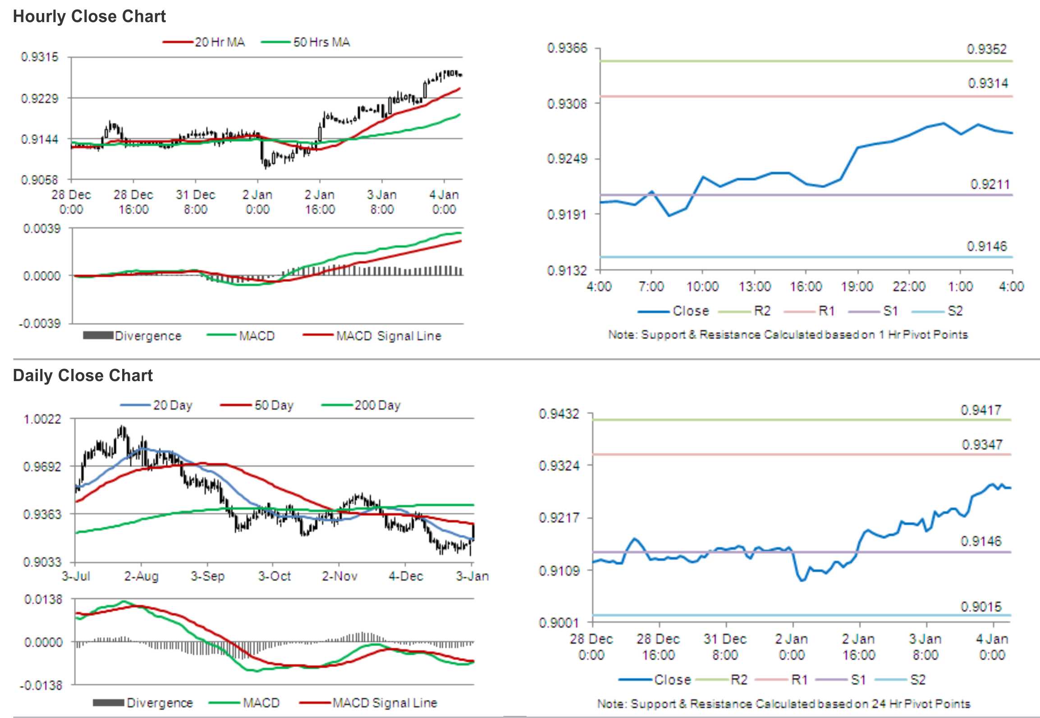Image resolution: width=1040 pixels, height=718 pixels.
Task: Click the 0.9109 axis label
Action: (x=559, y=571)
